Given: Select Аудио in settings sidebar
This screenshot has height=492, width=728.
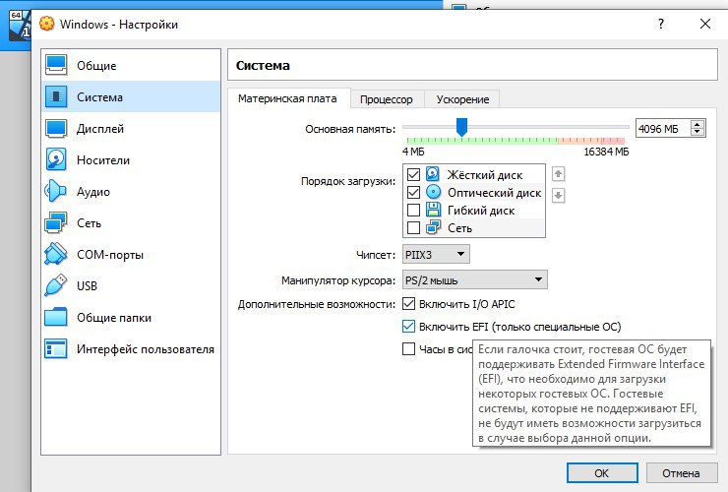Looking at the screenshot, I should (131, 192).
